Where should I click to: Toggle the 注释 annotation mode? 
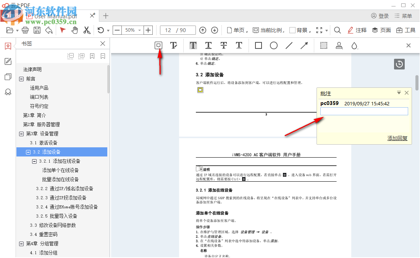point(357,30)
